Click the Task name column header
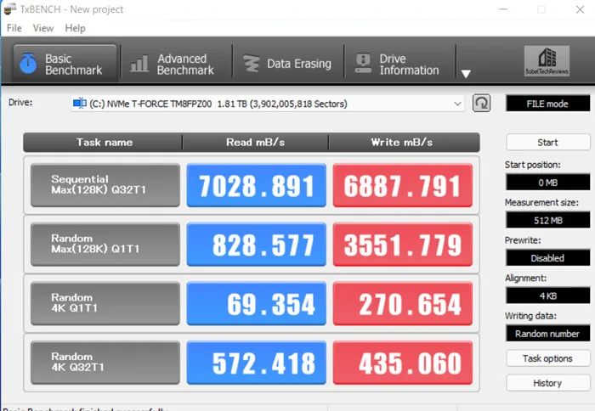This screenshot has width=595, height=411. (x=103, y=143)
